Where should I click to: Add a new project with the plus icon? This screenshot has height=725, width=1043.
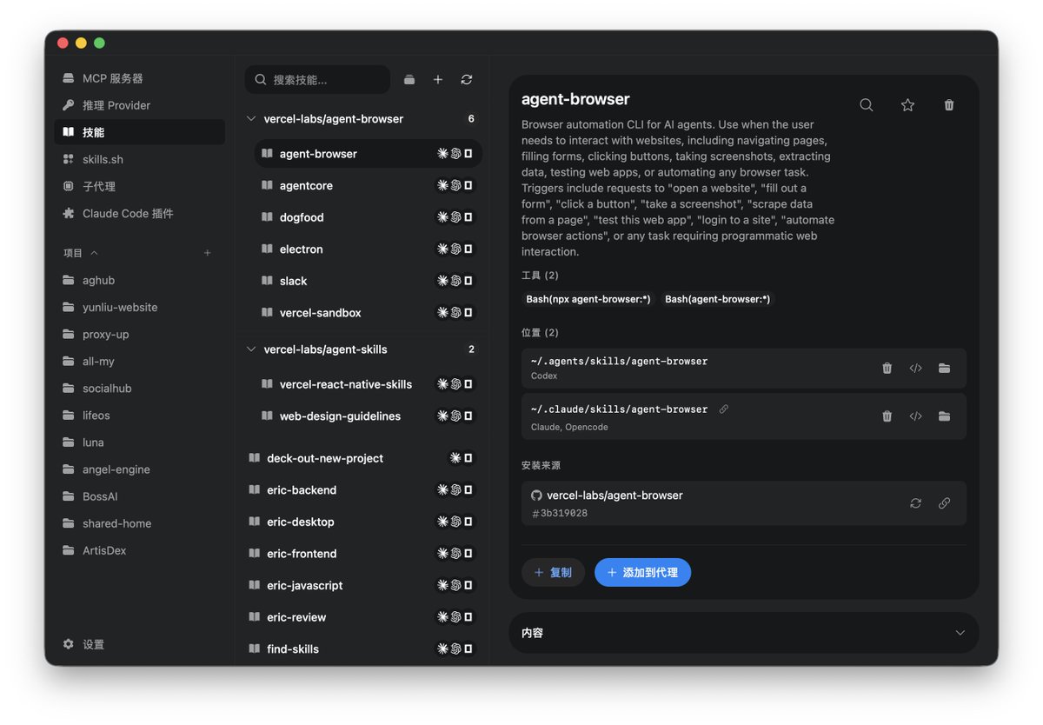pyautogui.click(x=207, y=253)
